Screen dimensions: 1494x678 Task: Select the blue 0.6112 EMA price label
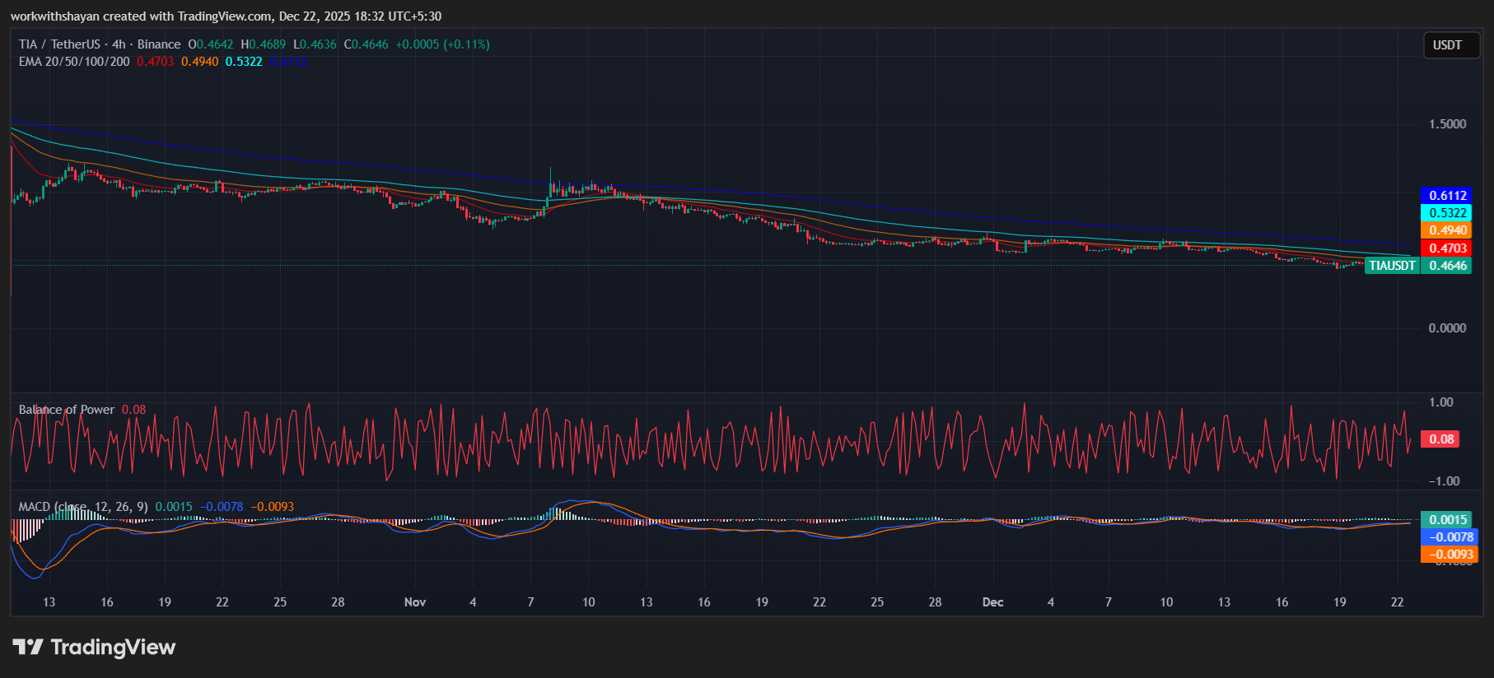click(x=1447, y=196)
